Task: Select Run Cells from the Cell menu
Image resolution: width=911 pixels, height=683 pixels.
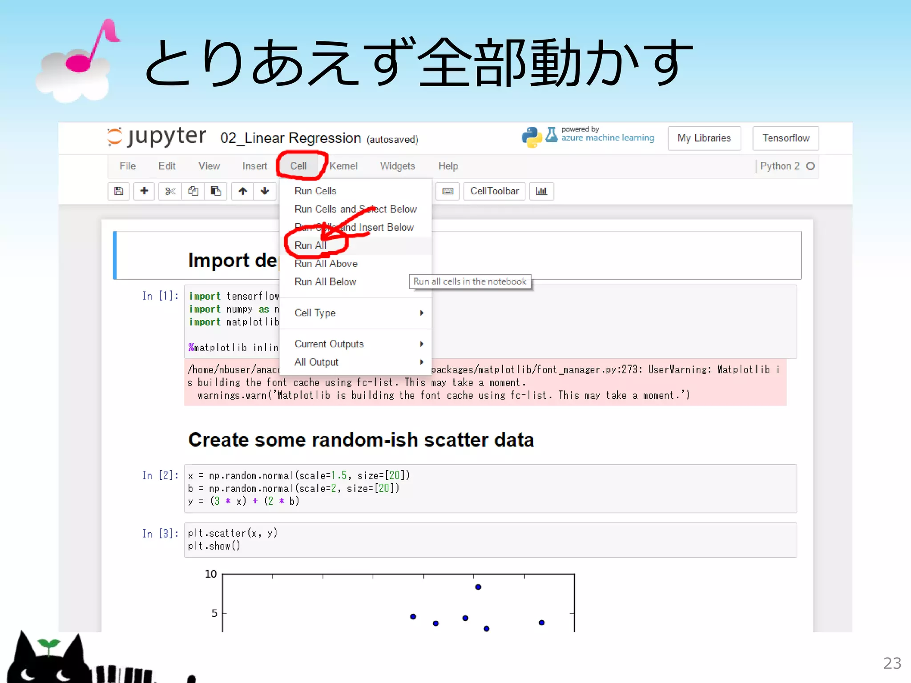Action: tap(355, 191)
